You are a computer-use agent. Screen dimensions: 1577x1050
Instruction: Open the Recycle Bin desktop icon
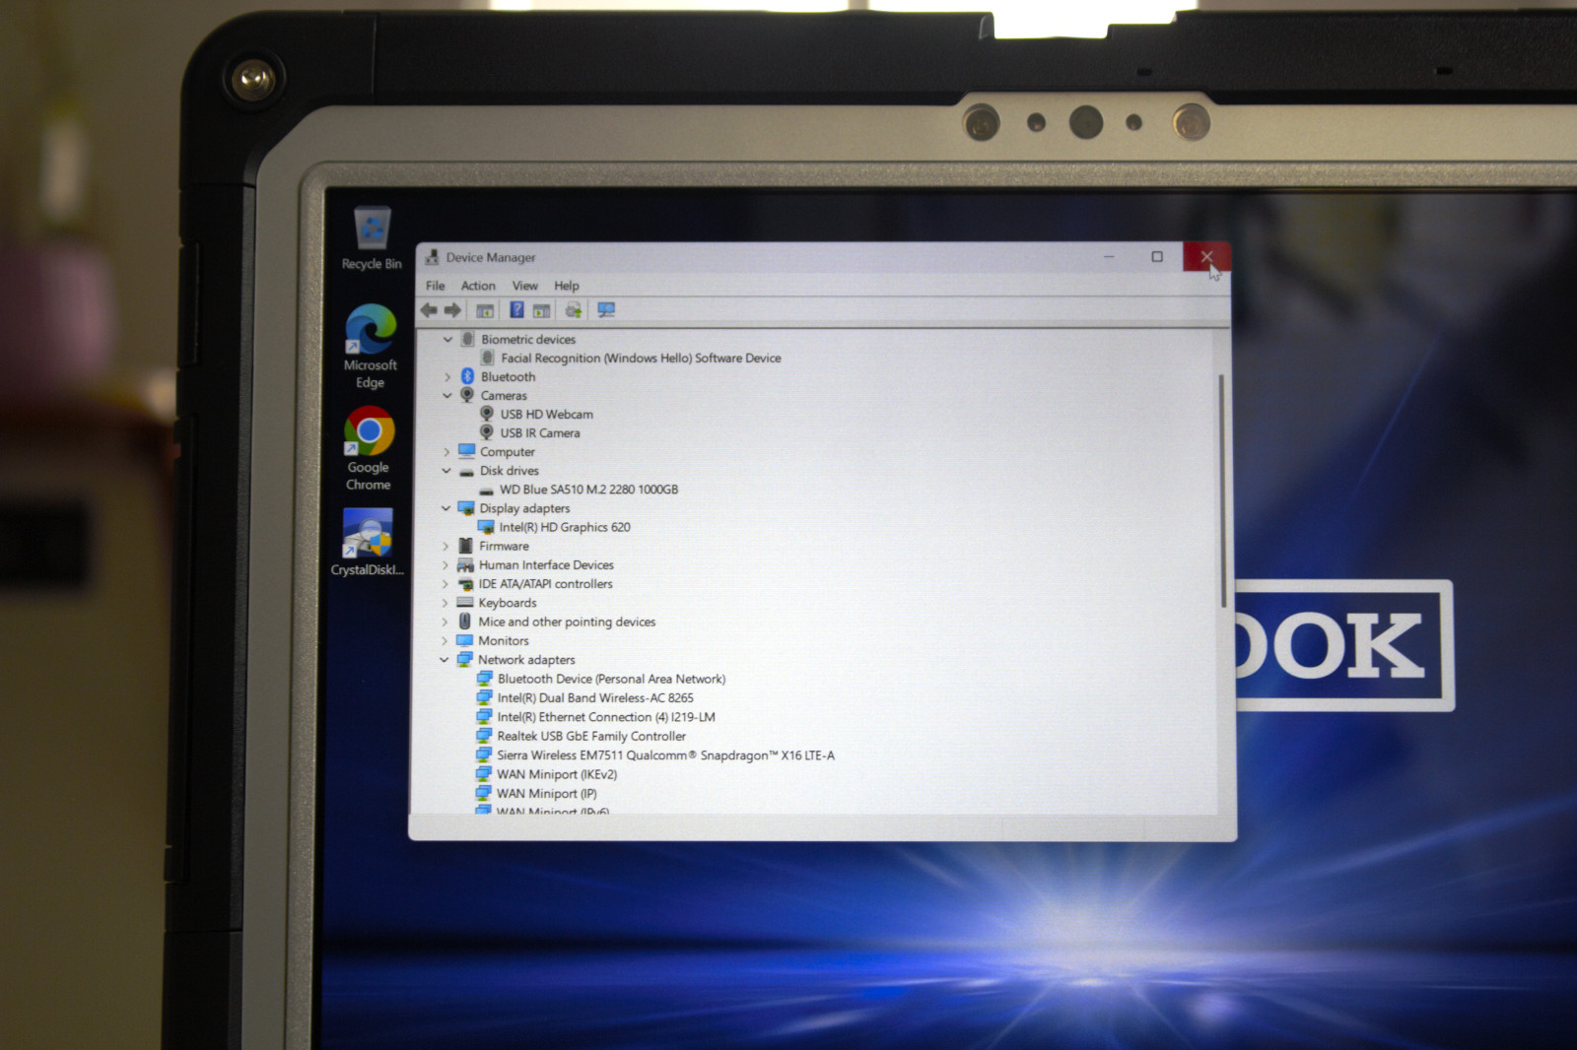(x=372, y=238)
